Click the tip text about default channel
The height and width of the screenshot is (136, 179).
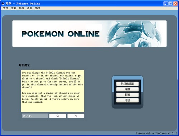pyautogui.click(x=52, y=80)
